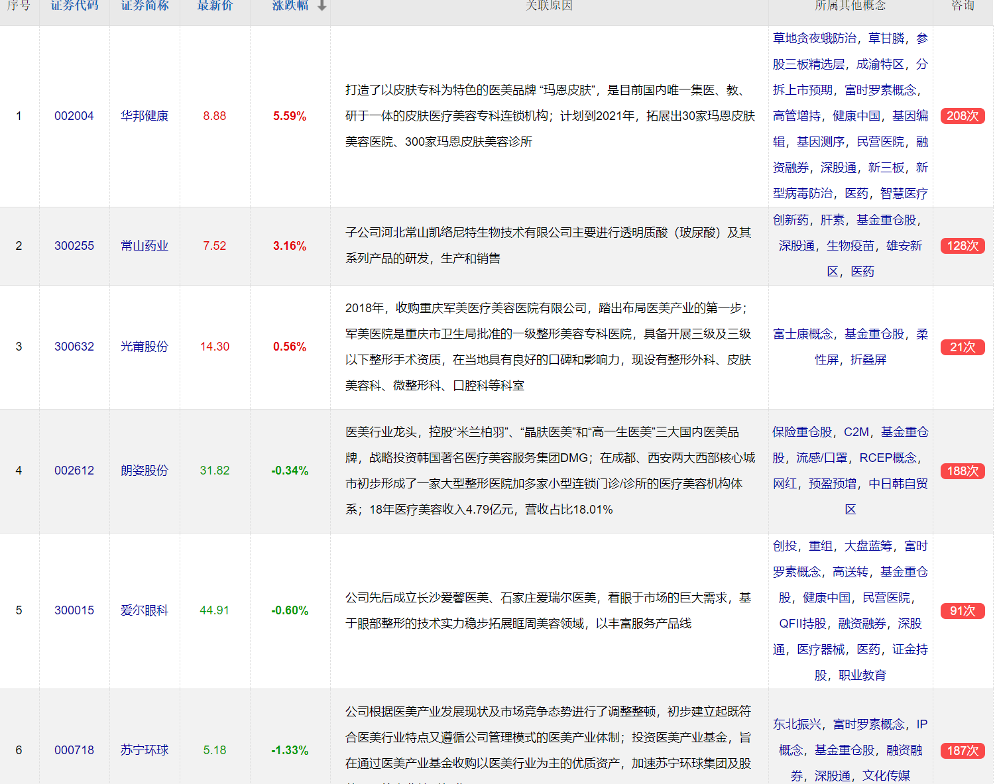Screen dimensions: 997x784
Task: Select the 5.59% change value
Action: point(290,116)
